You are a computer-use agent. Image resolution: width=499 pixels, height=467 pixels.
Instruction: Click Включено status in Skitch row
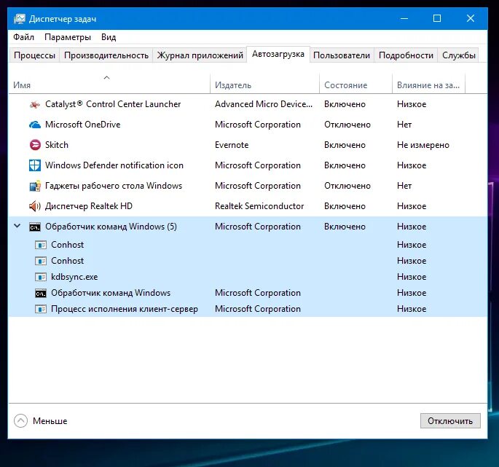(345, 145)
